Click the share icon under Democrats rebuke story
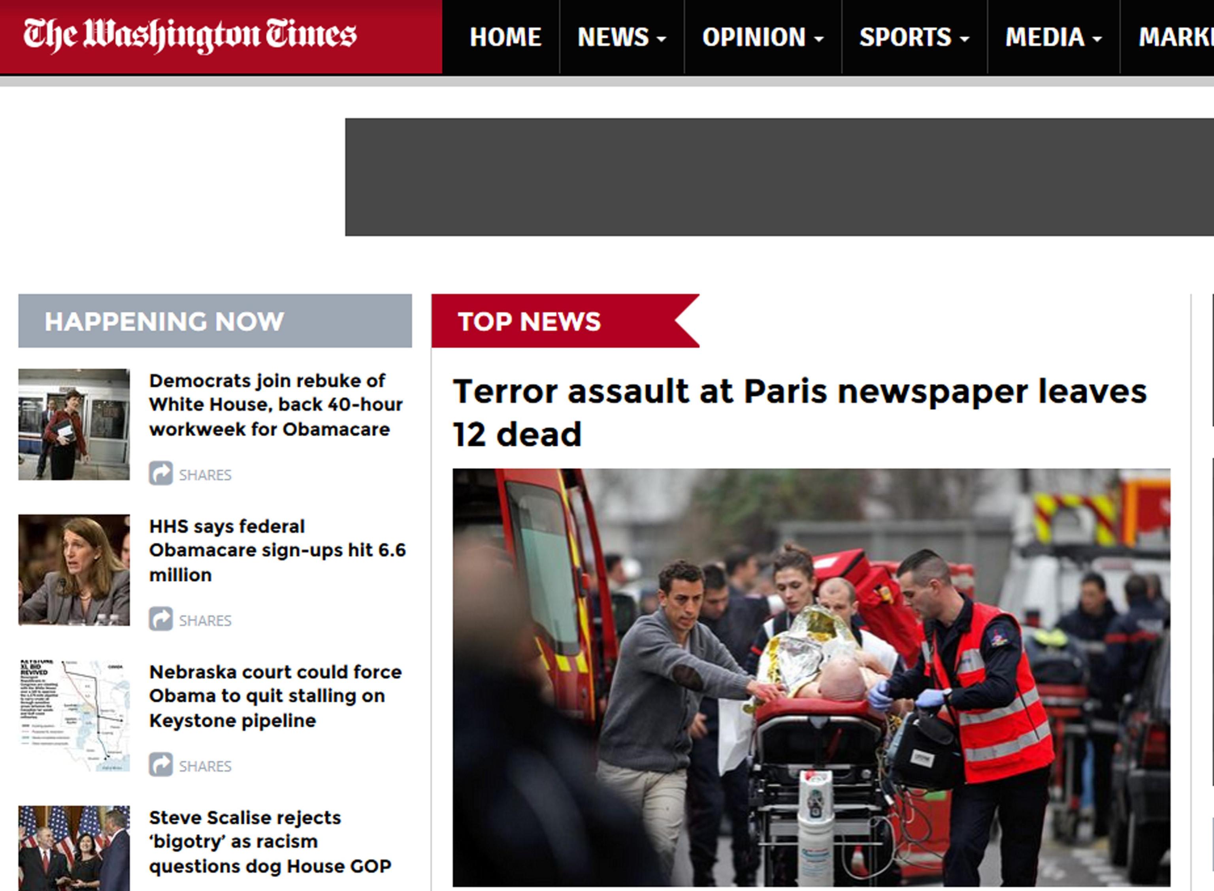The image size is (1214, 891). click(161, 473)
